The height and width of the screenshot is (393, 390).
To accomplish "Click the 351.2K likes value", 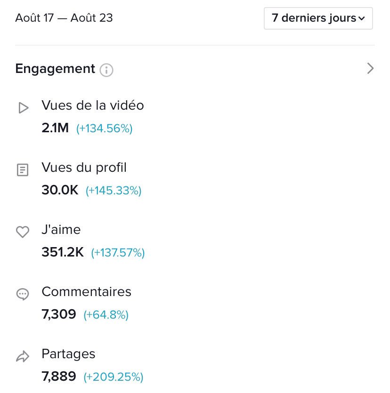I will [x=63, y=253].
